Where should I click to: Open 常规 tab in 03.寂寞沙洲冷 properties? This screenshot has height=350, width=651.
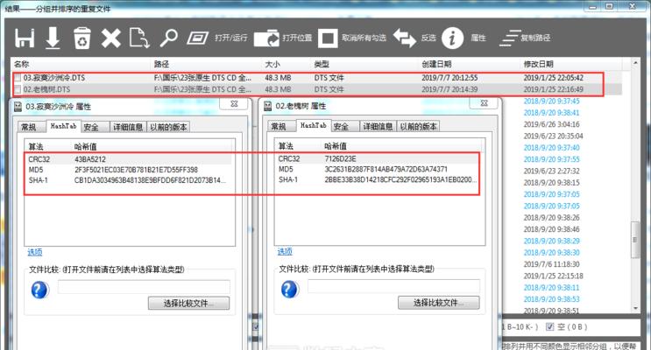point(29,127)
